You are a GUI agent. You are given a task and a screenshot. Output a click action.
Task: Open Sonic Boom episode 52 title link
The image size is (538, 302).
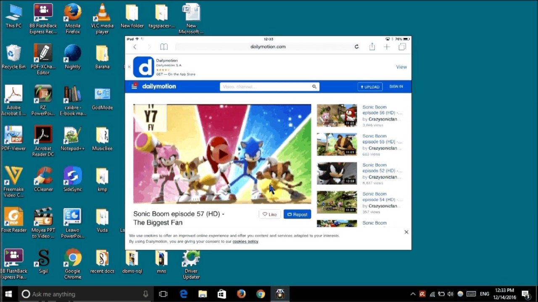pos(382,168)
